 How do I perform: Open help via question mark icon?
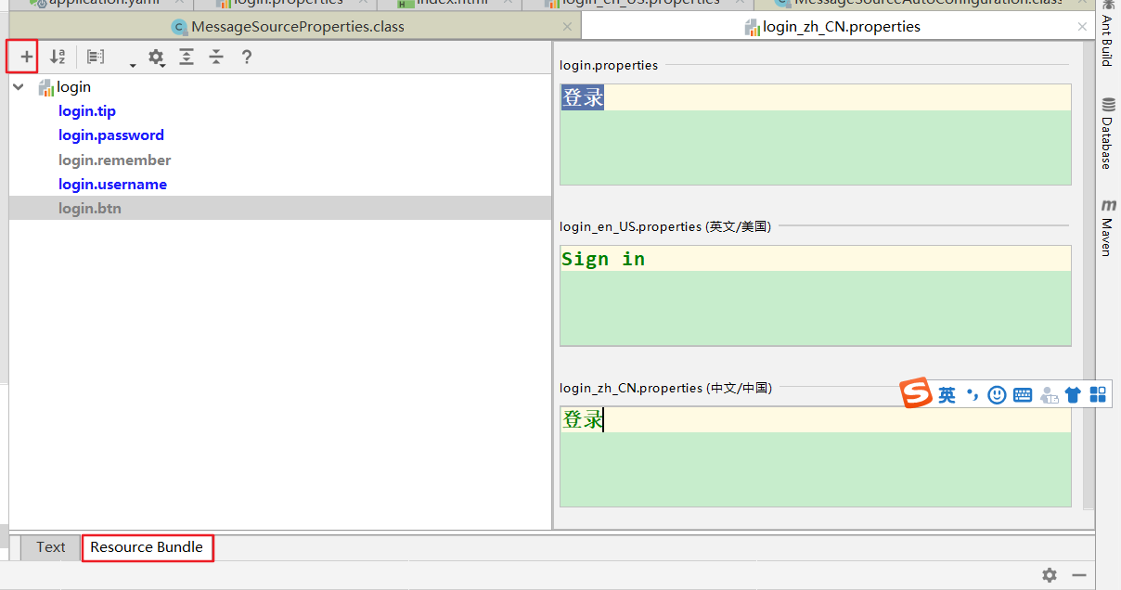pyautogui.click(x=246, y=57)
